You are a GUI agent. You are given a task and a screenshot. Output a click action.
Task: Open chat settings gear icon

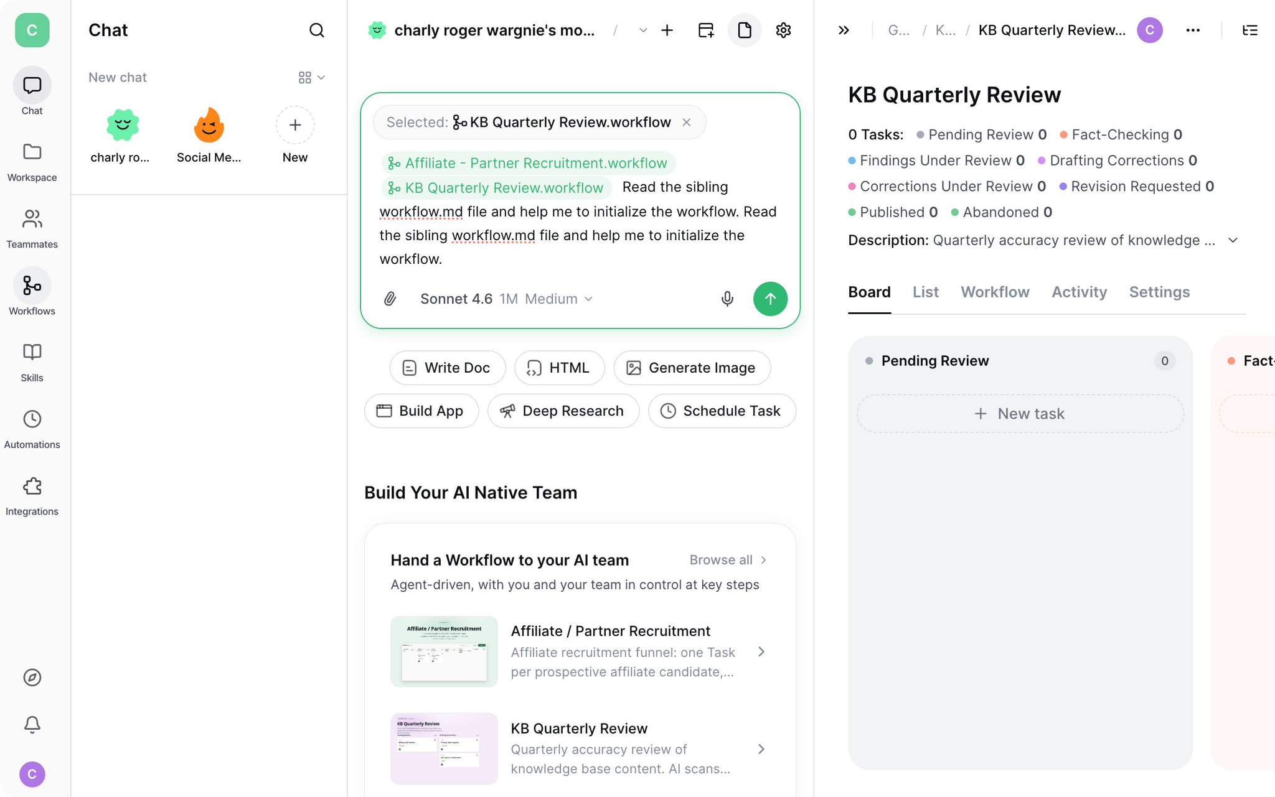point(783,30)
